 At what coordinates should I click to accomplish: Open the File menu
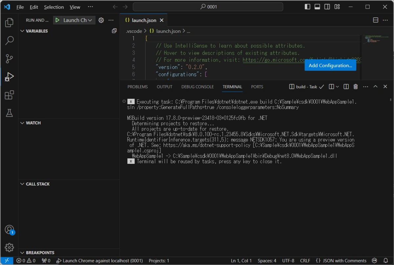pyautogui.click(x=20, y=7)
